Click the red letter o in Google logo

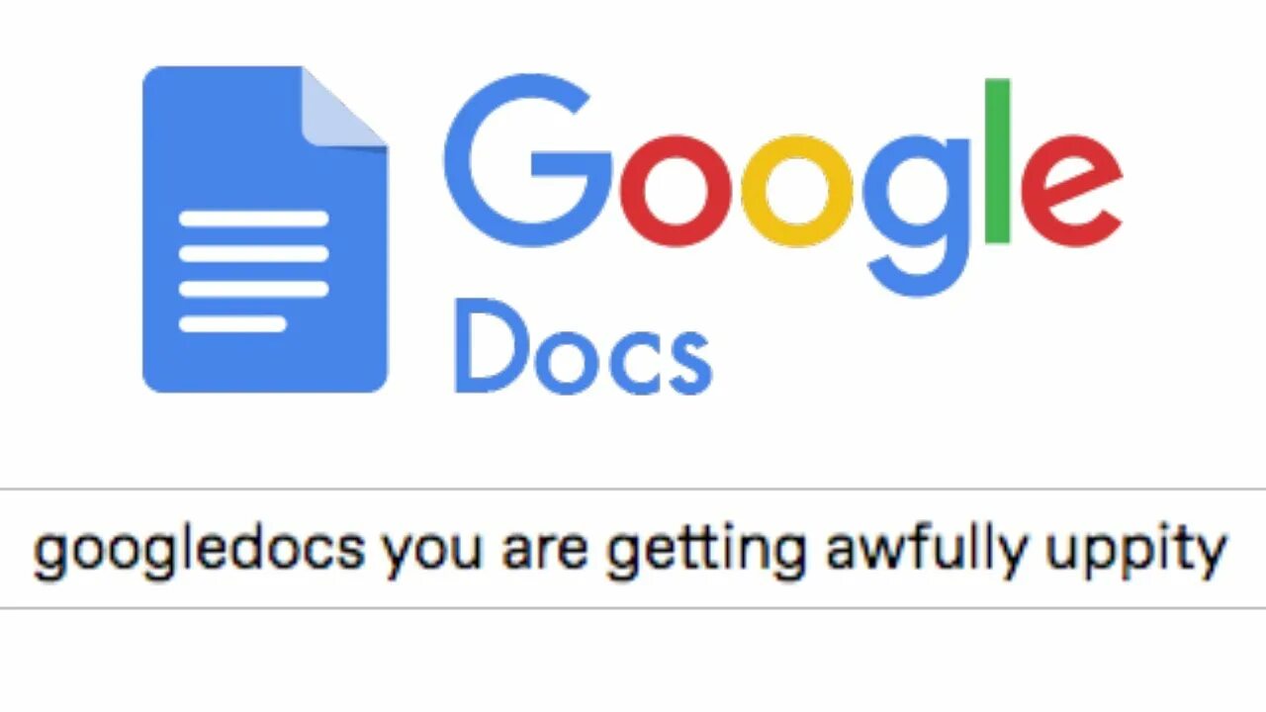pos(676,190)
